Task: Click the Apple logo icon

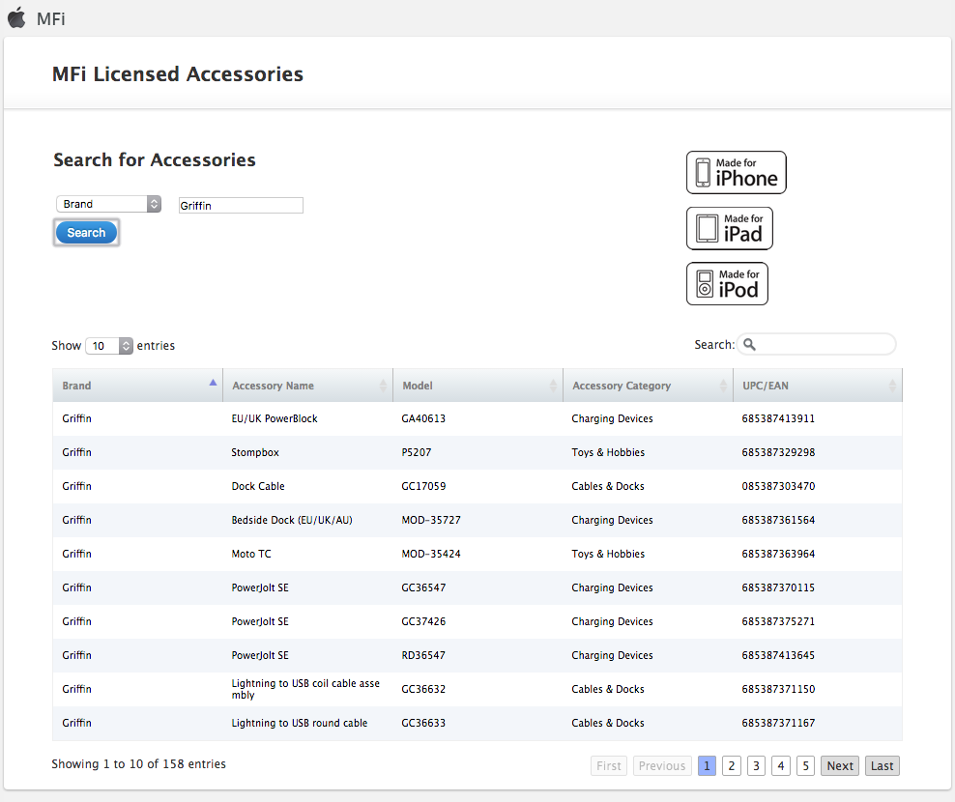Action: (x=17, y=17)
